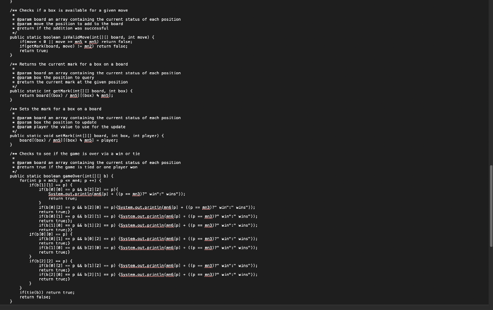Click line starting 'if(b[2][0] == p && b[2][1] == p)'
Image resolution: width=493 pixels, height=310 pixels.
tap(148, 275)
